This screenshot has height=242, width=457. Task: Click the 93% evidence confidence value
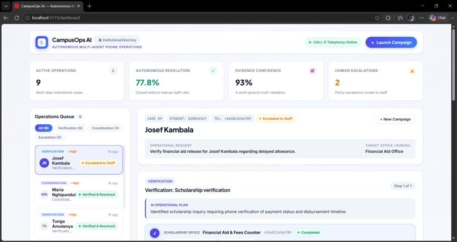(244, 83)
